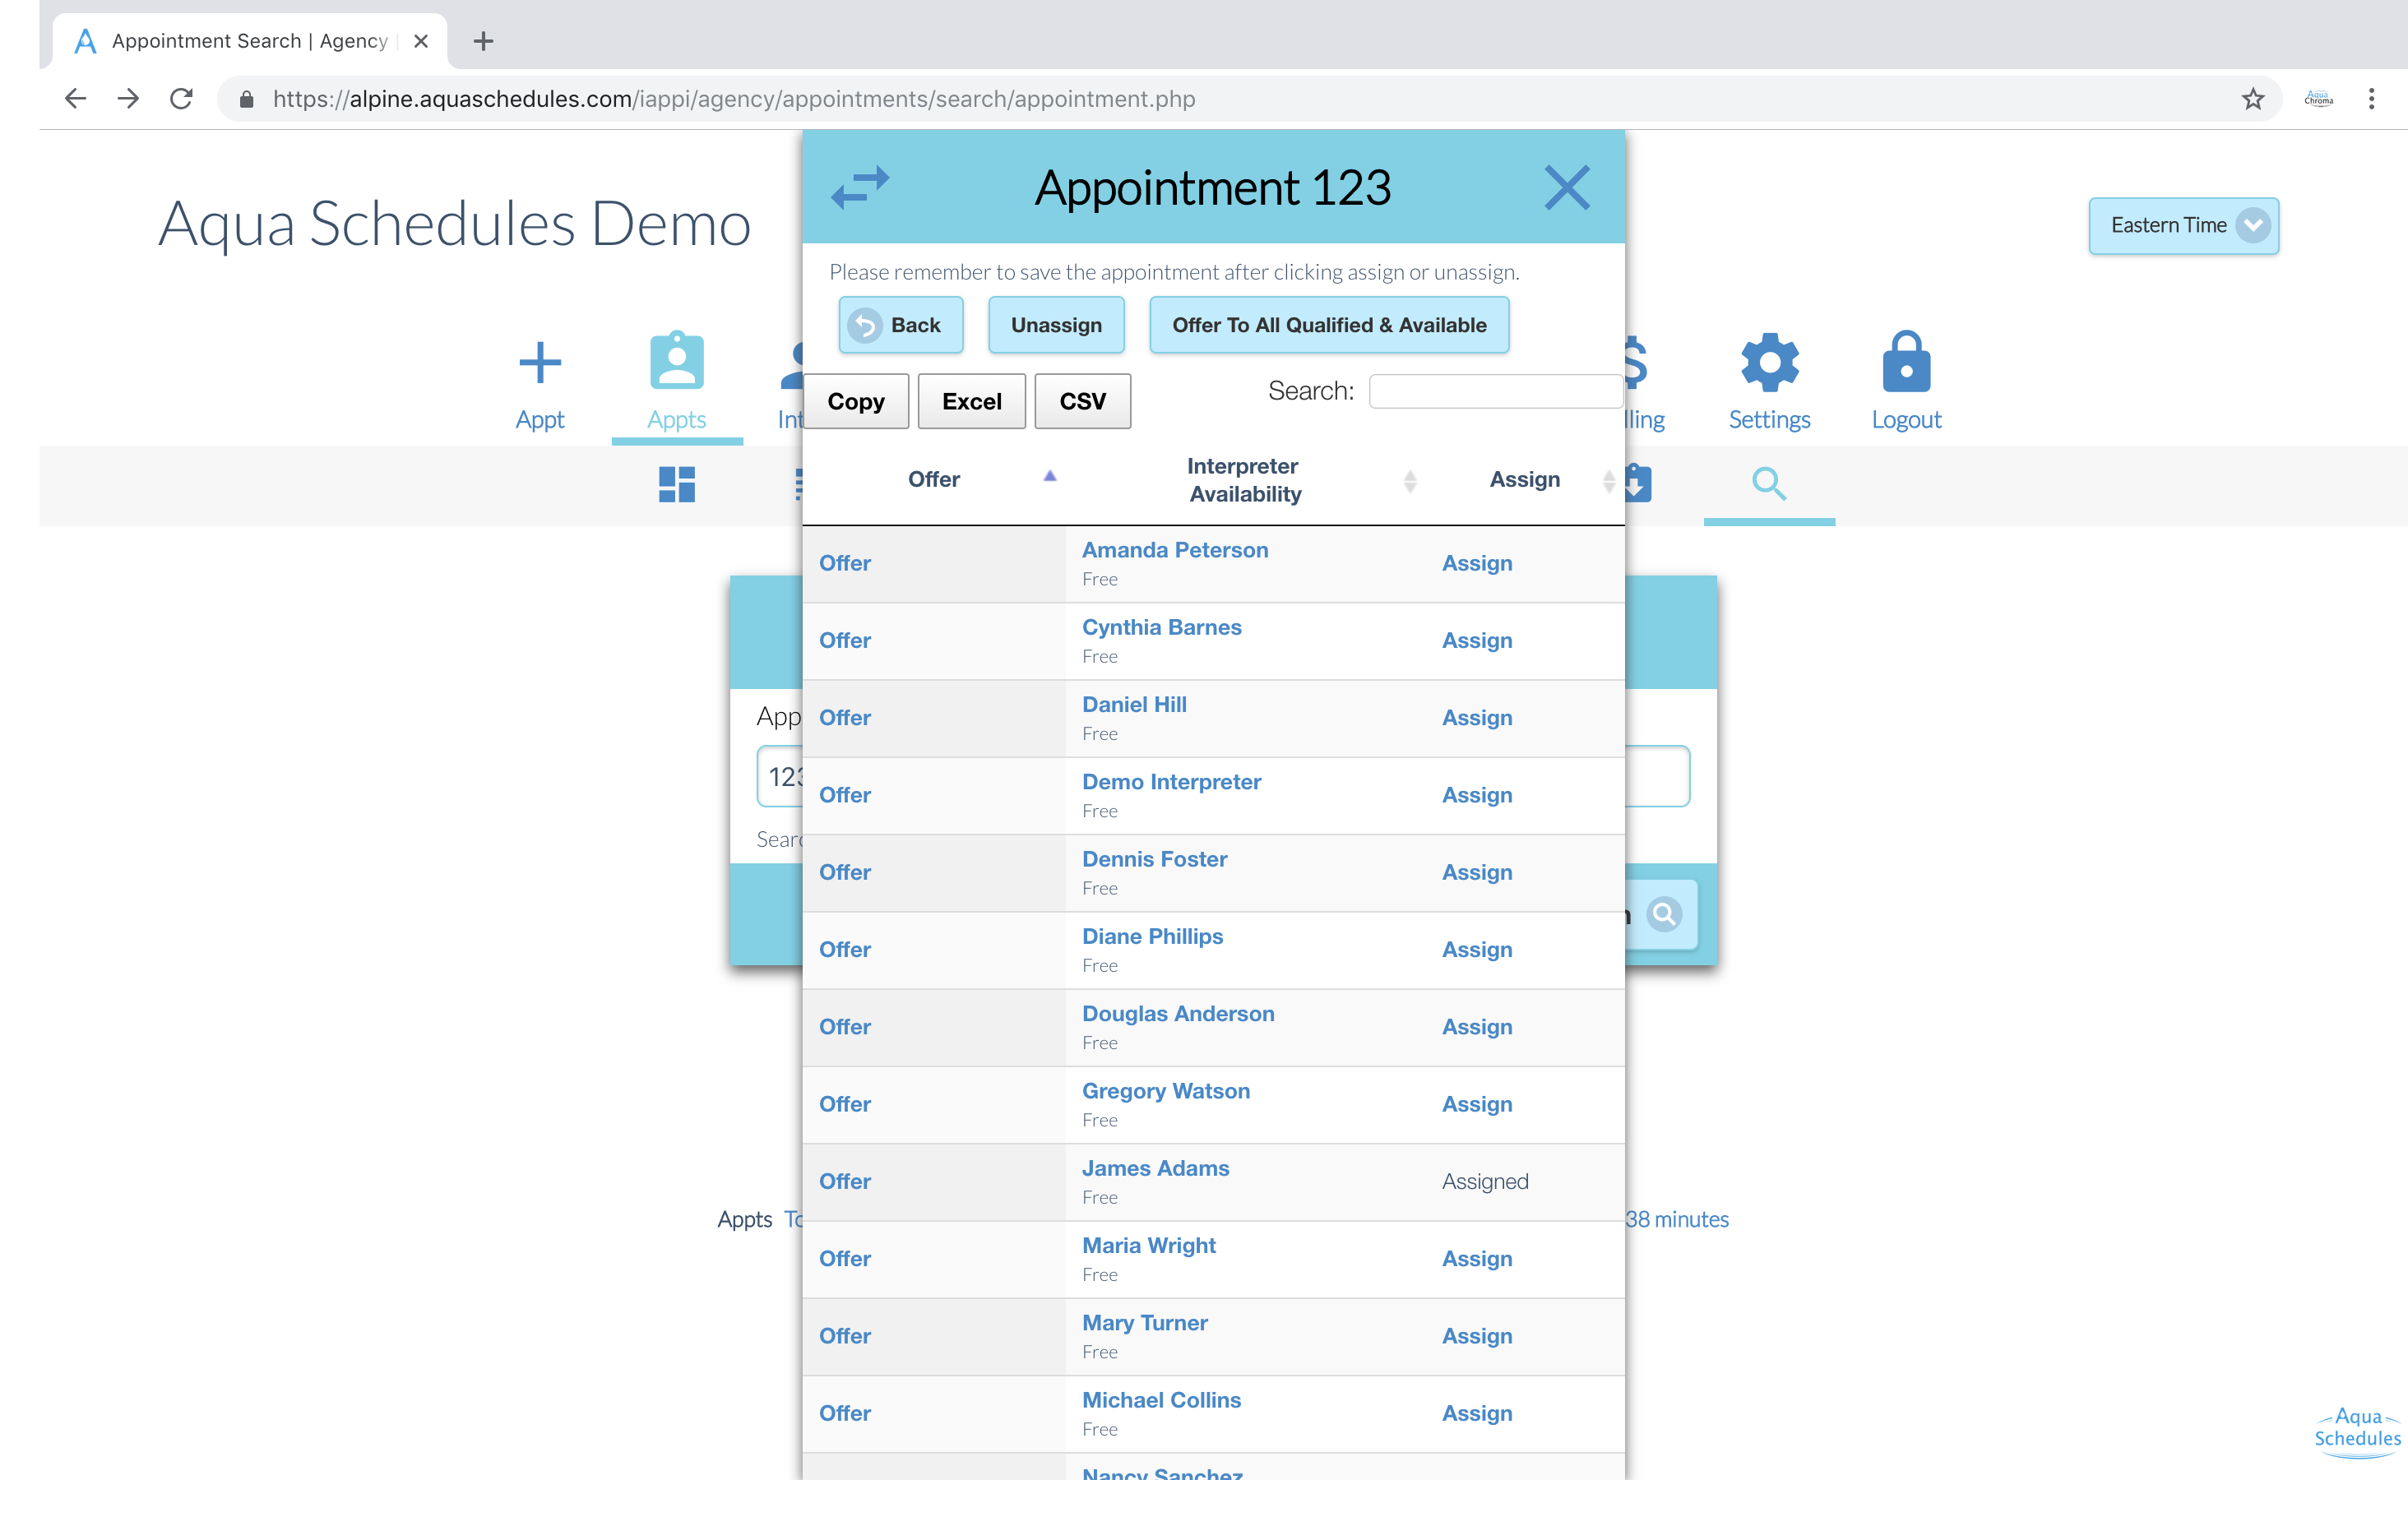Screen dimensions: 2408x1526
Task: Assign Douglas Anderson
Action: click(1477, 1027)
